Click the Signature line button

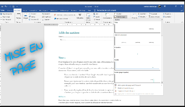(x=154, y=14)
